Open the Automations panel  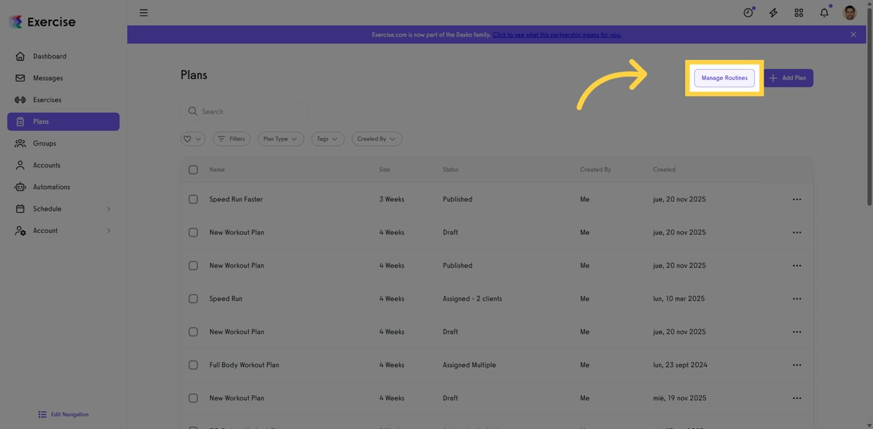51,186
